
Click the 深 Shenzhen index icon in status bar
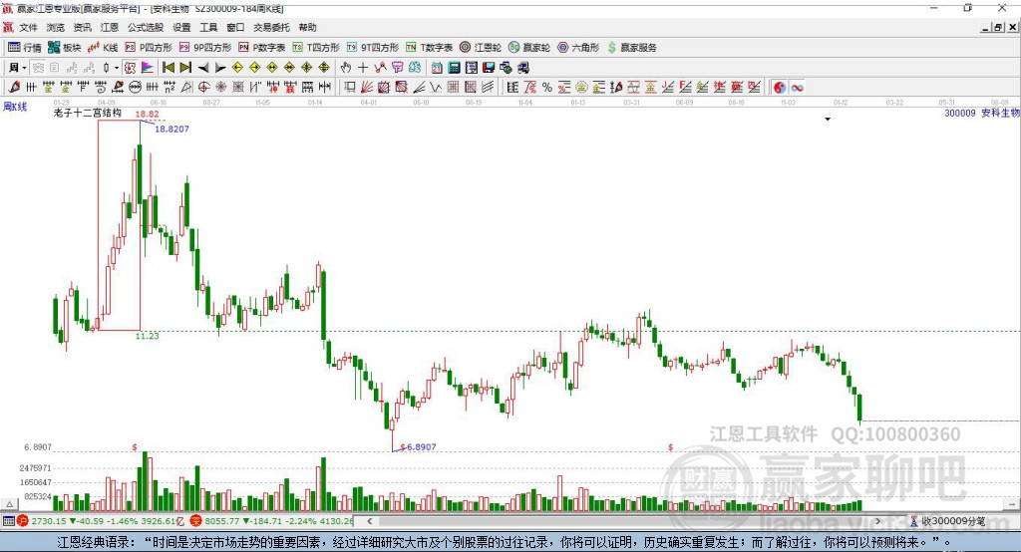(x=196, y=521)
